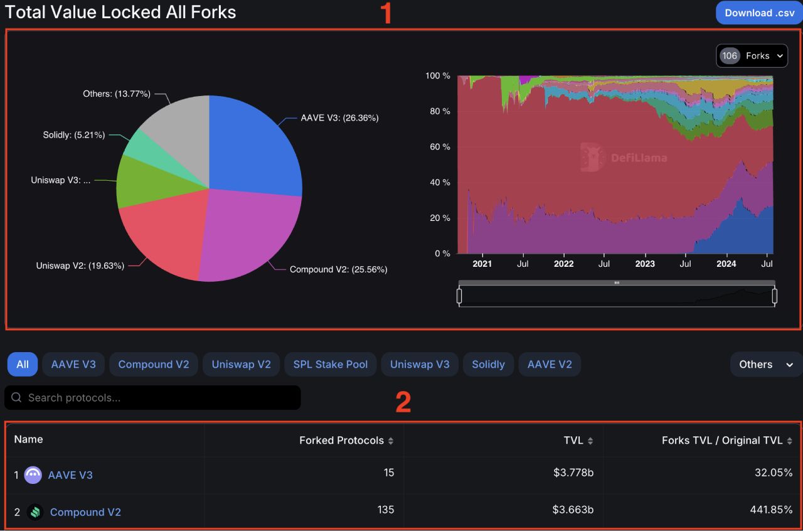The height and width of the screenshot is (531, 803).
Task: Click the 'Compound V2: (25.56%)' pie label
Action: pos(338,269)
